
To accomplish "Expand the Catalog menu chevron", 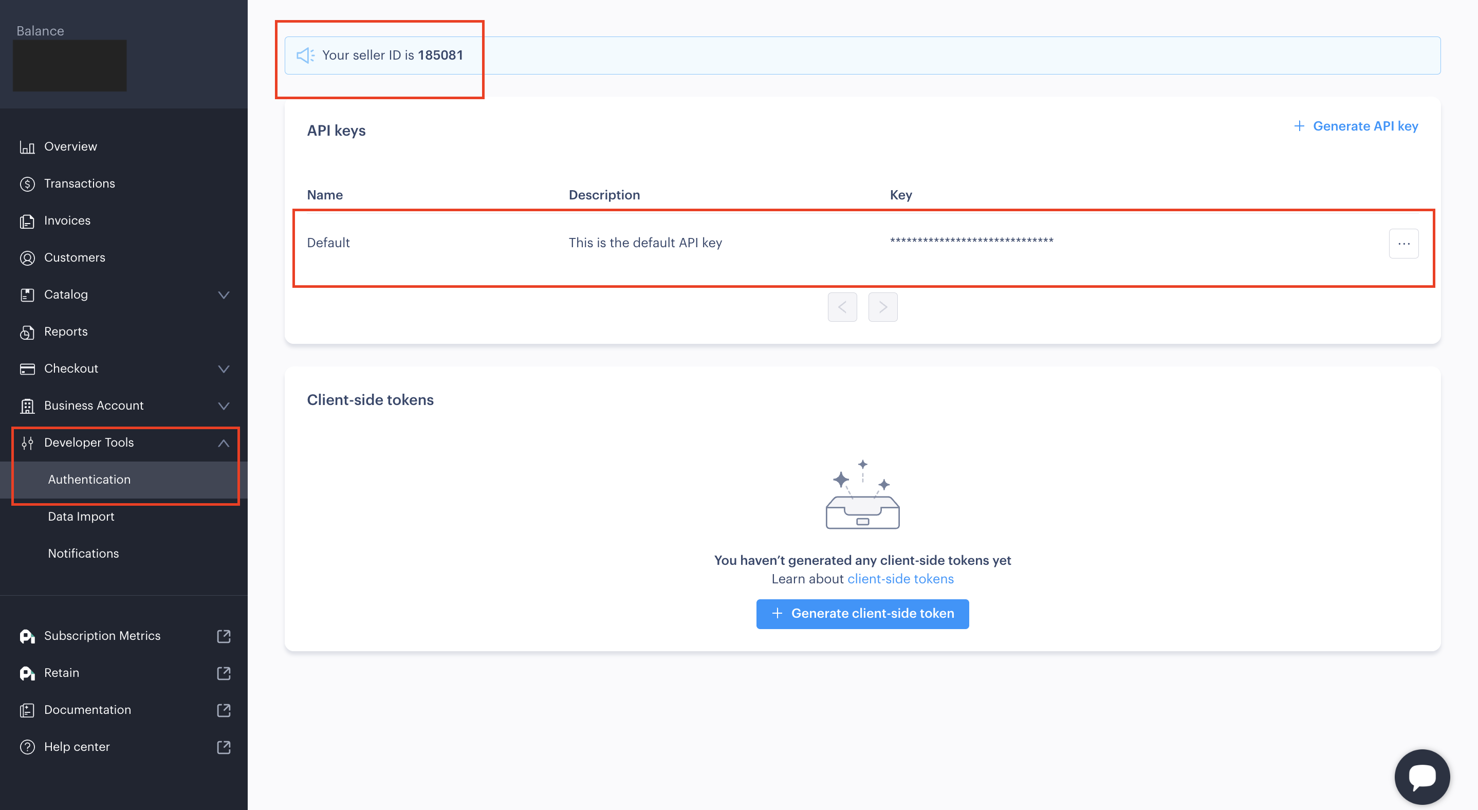I will tap(224, 295).
